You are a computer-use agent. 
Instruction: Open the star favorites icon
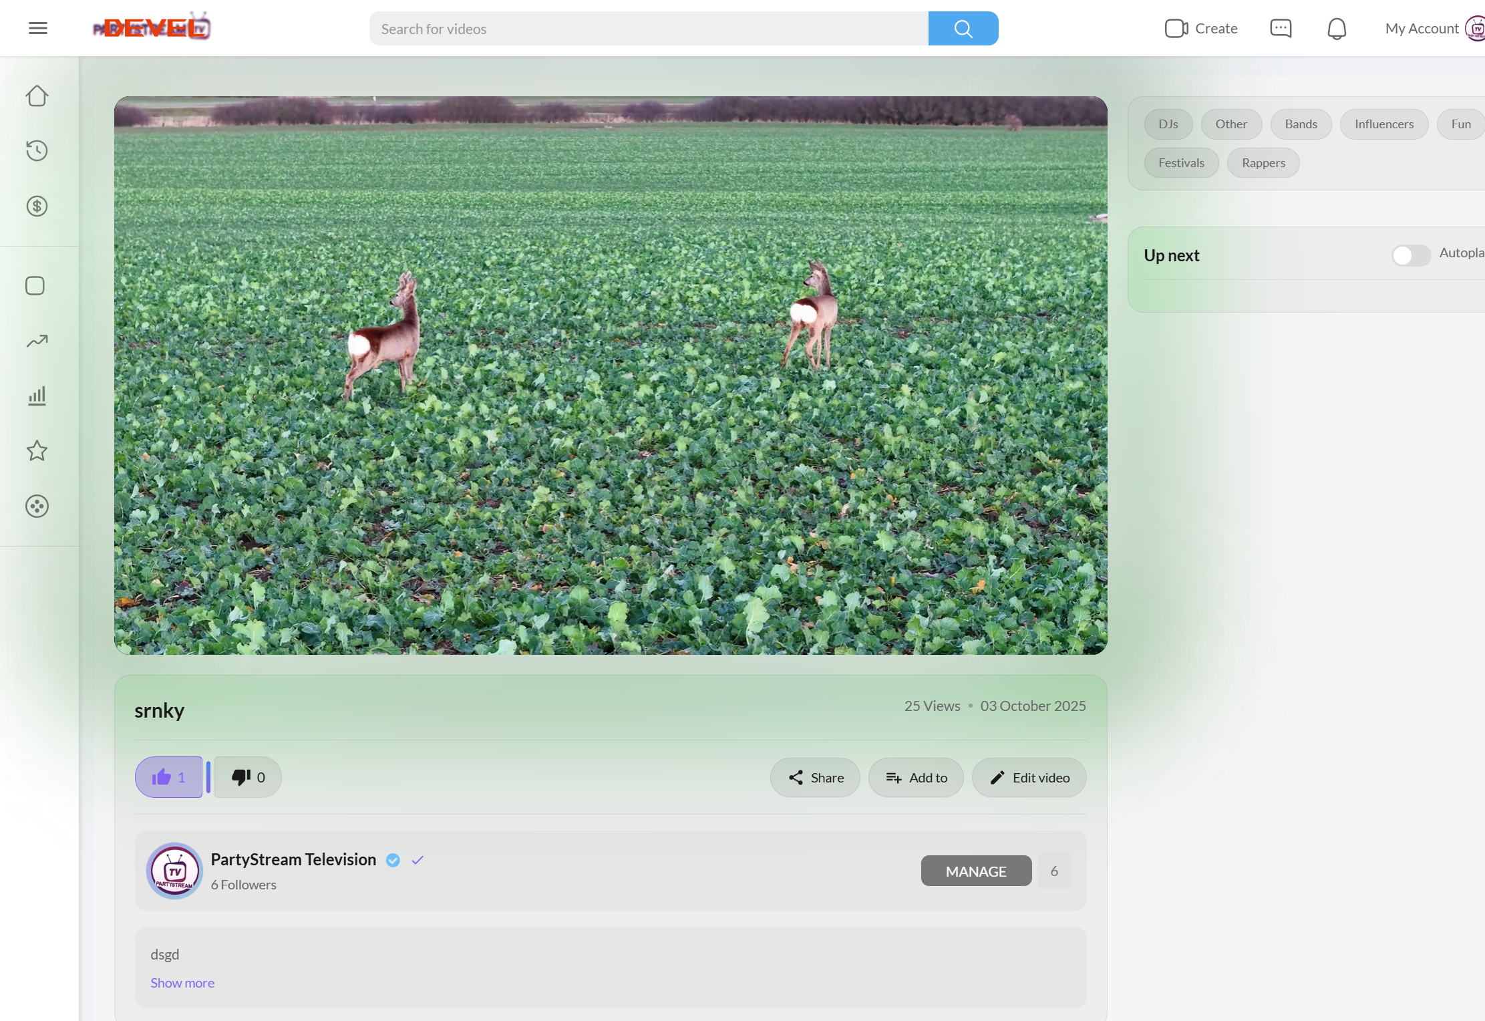37,451
